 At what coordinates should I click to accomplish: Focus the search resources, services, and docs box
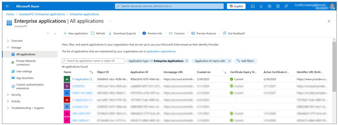click(170, 6)
